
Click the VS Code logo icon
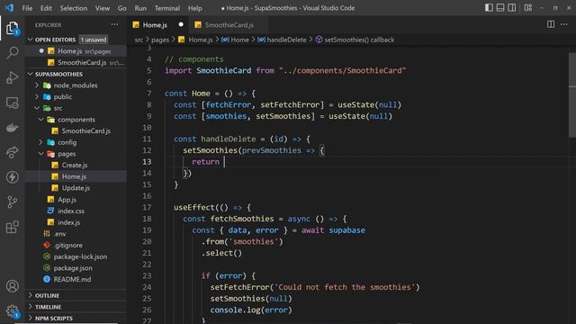point(9,8)
